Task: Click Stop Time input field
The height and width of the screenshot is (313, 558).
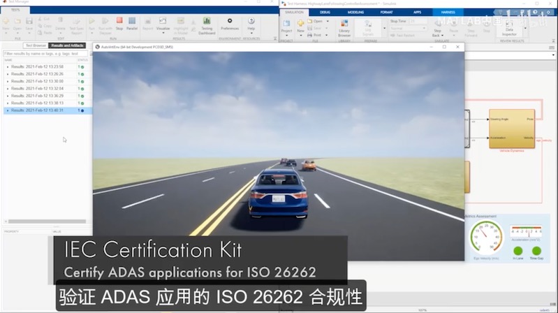Action: [417, 22]
